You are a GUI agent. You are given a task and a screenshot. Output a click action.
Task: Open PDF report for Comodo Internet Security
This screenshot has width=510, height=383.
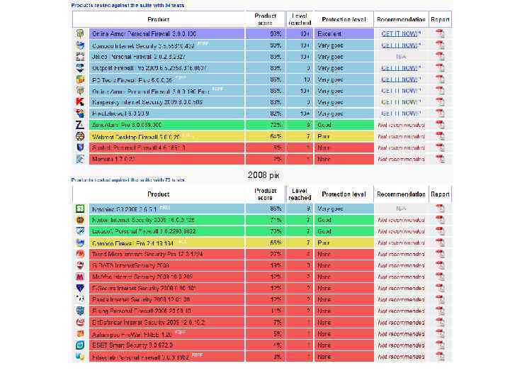(440, 45)
